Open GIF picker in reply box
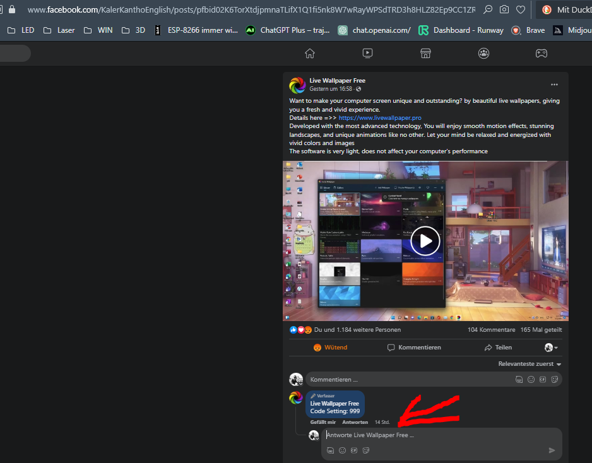This screenshot has height=463, width=592. (x=354, y=450)
